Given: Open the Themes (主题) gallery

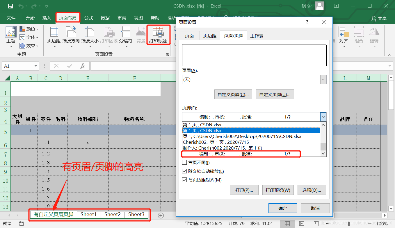Looking at the screenshot, I should click(11, 37).
